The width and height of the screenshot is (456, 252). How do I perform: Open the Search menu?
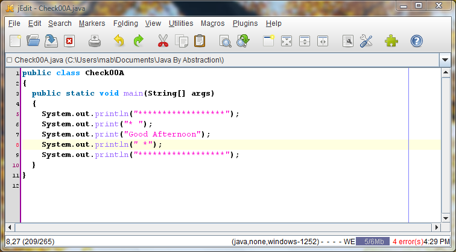pyautogui.click(x=60, y=23)
